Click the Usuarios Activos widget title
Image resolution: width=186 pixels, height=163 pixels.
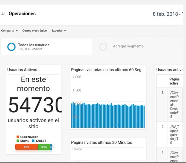[x=22, y=70]
